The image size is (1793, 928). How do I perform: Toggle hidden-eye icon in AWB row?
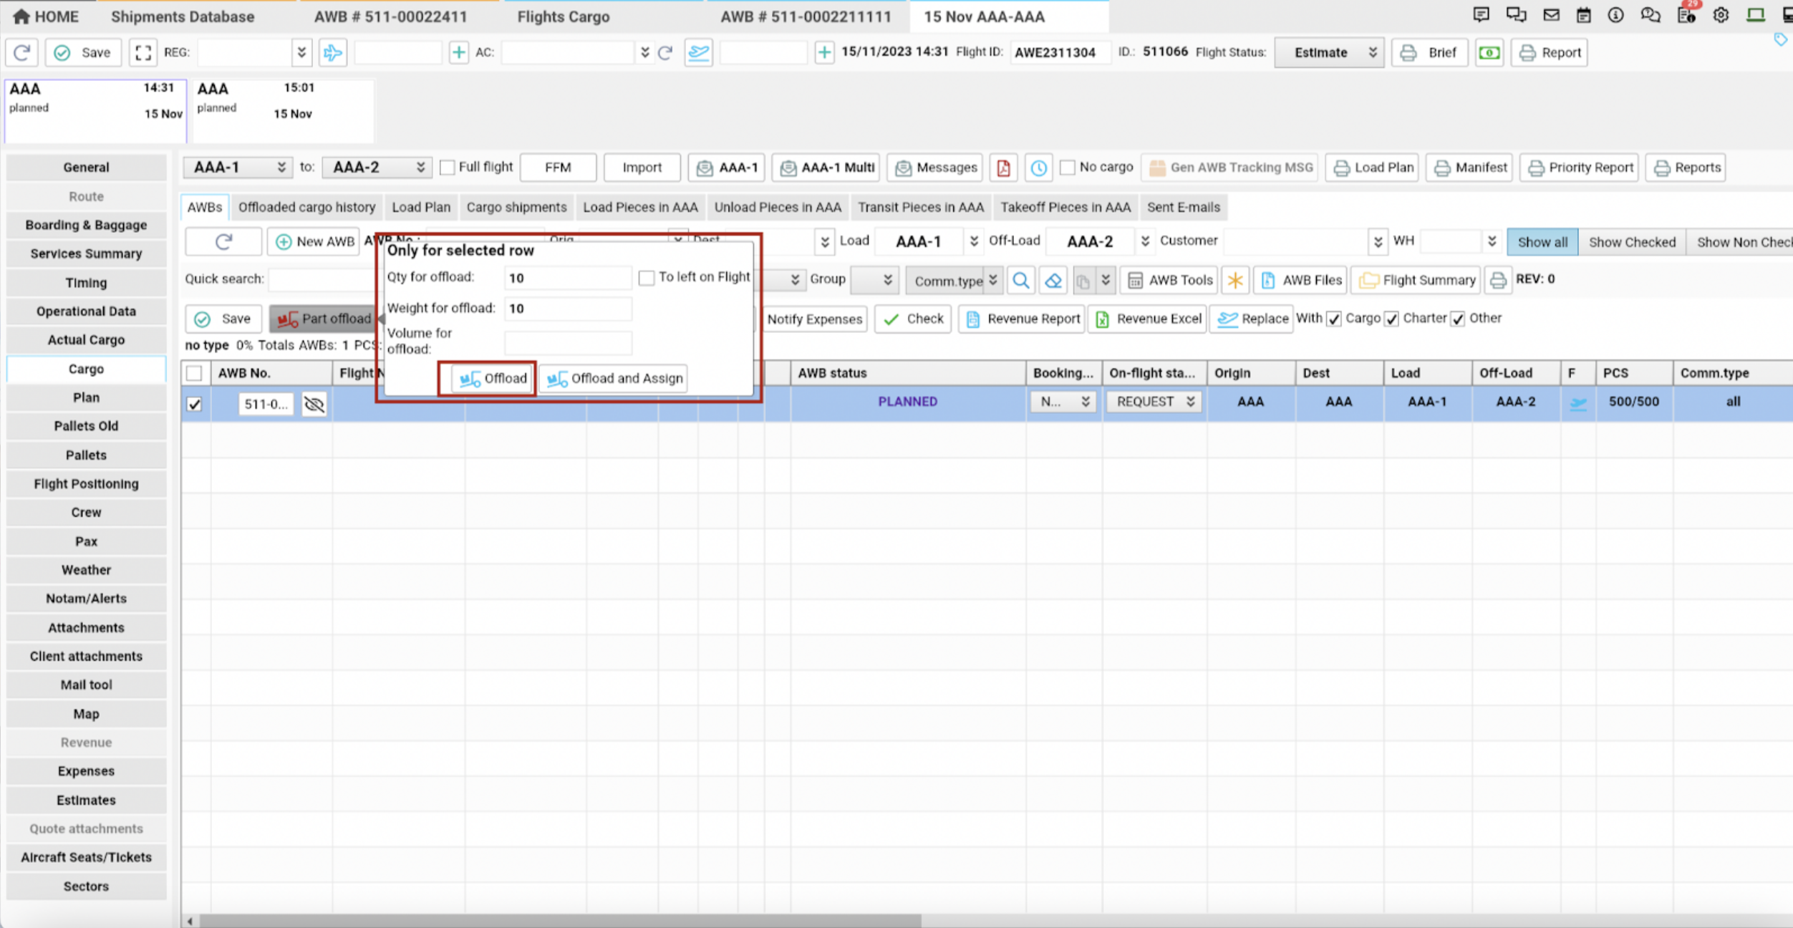click(x=314, y=404)
